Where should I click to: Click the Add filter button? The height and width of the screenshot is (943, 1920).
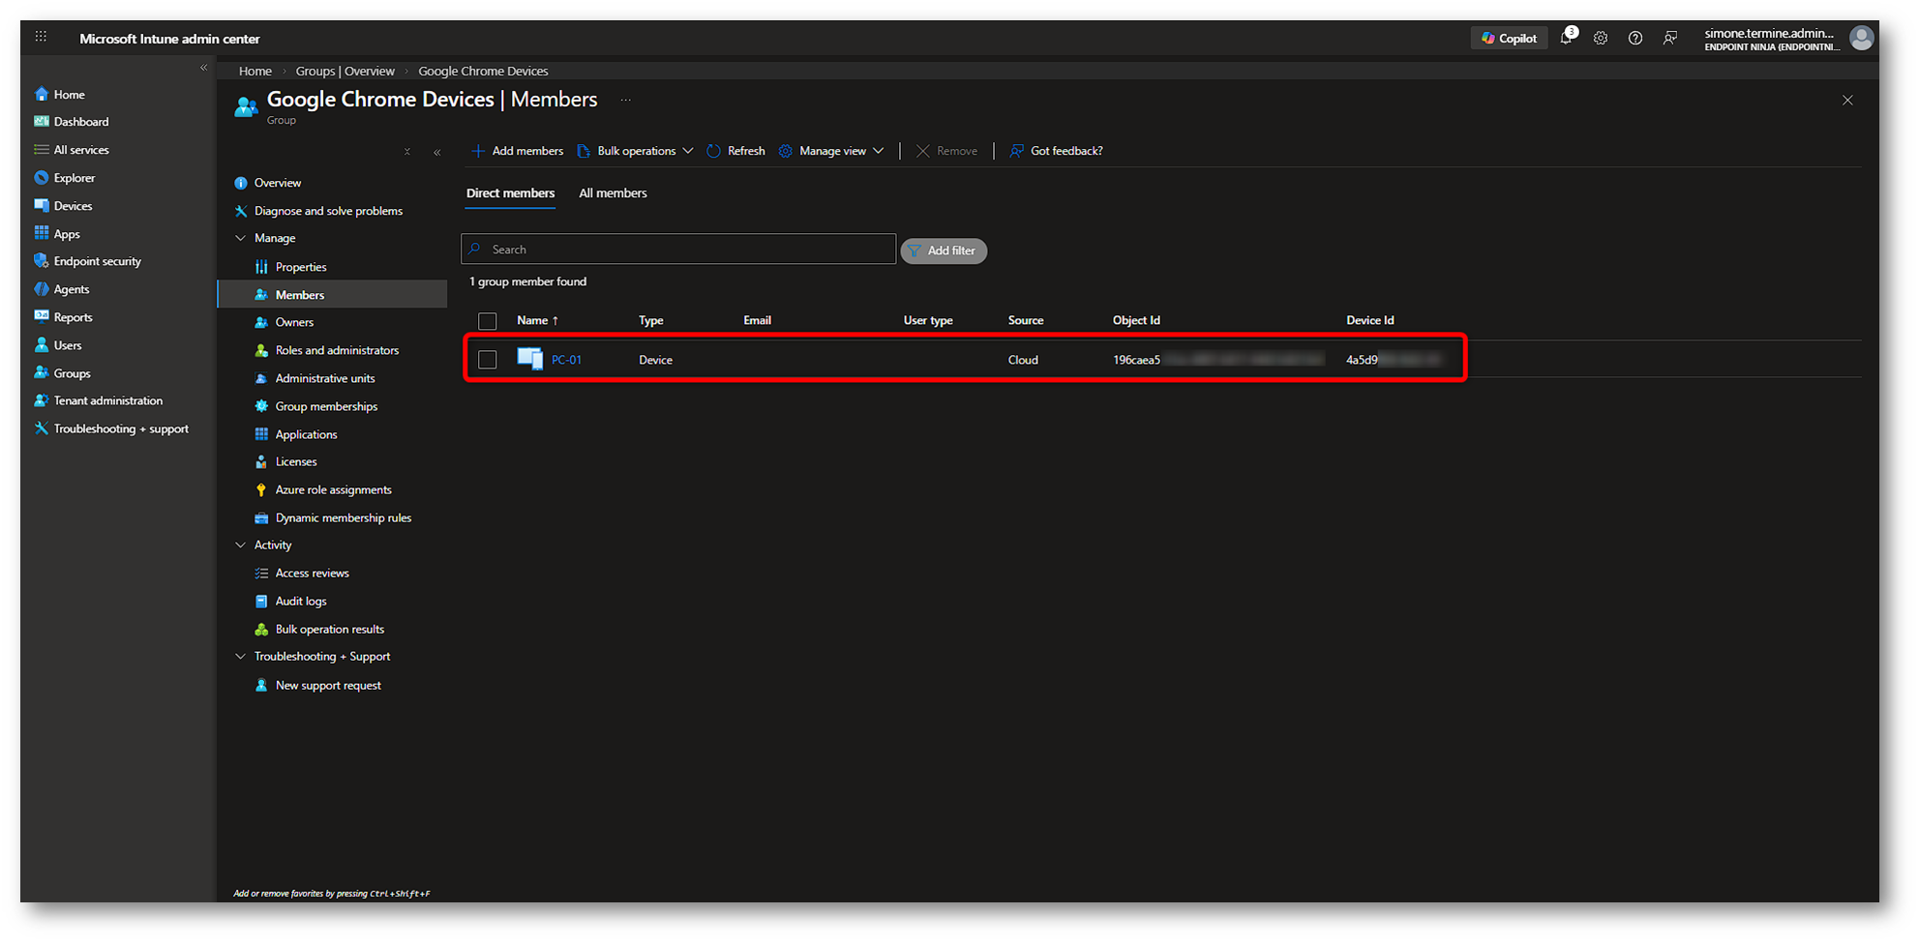pos(944,250)
